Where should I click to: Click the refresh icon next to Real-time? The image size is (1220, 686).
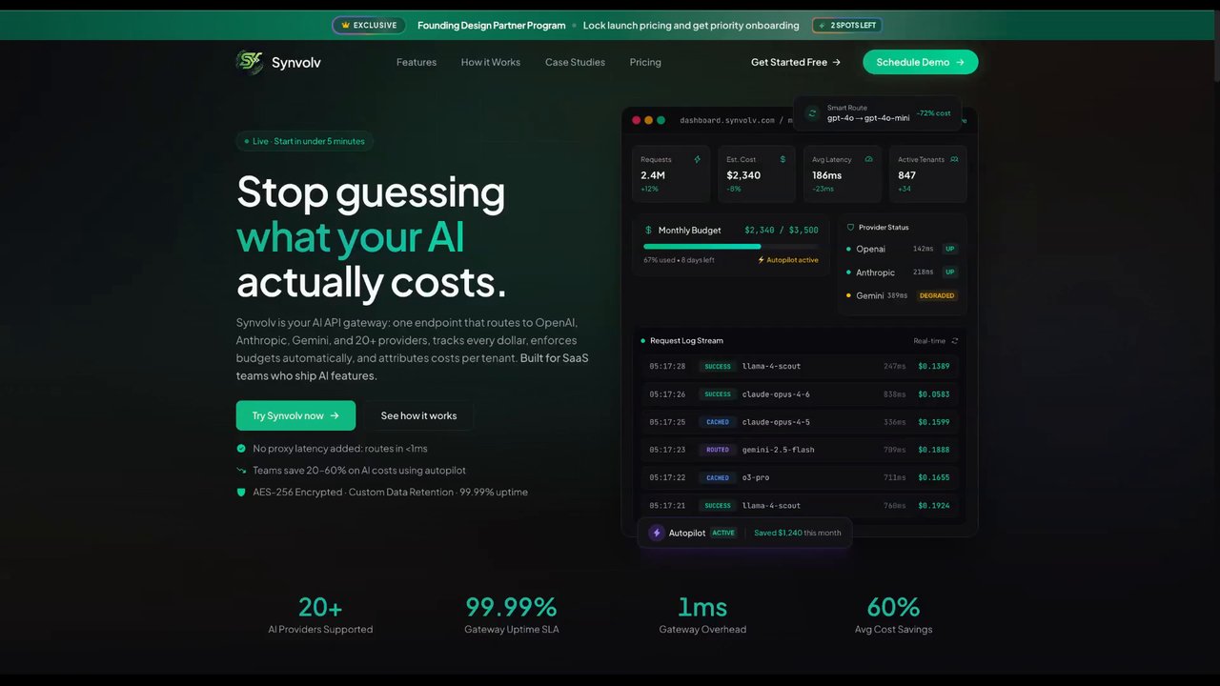[x=955, y=341]
